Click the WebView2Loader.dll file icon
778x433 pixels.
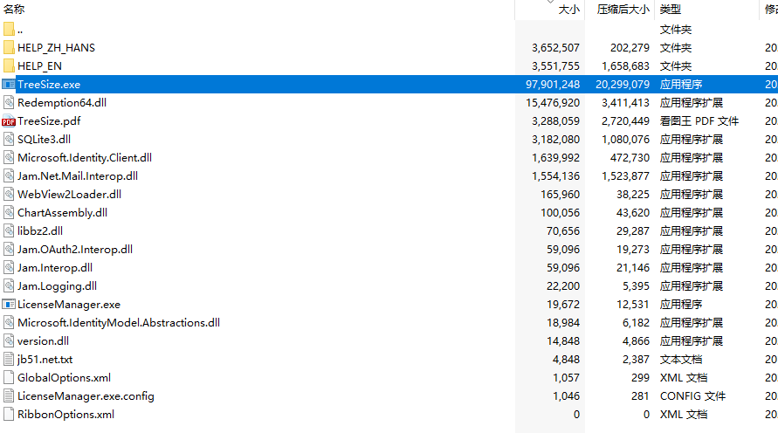(x=9, y=195)
